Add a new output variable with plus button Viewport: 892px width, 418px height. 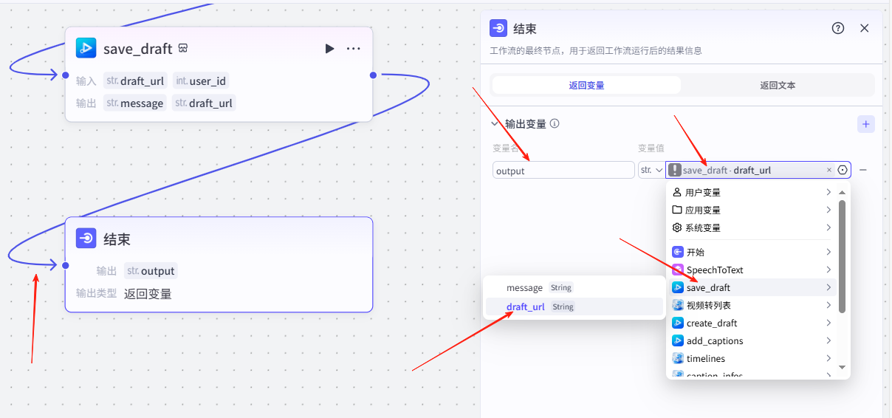coord(865,124)
